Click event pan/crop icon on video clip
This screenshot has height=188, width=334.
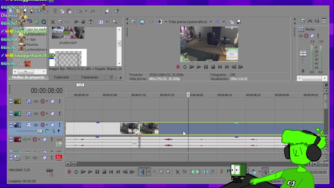[x=130, y=131]
